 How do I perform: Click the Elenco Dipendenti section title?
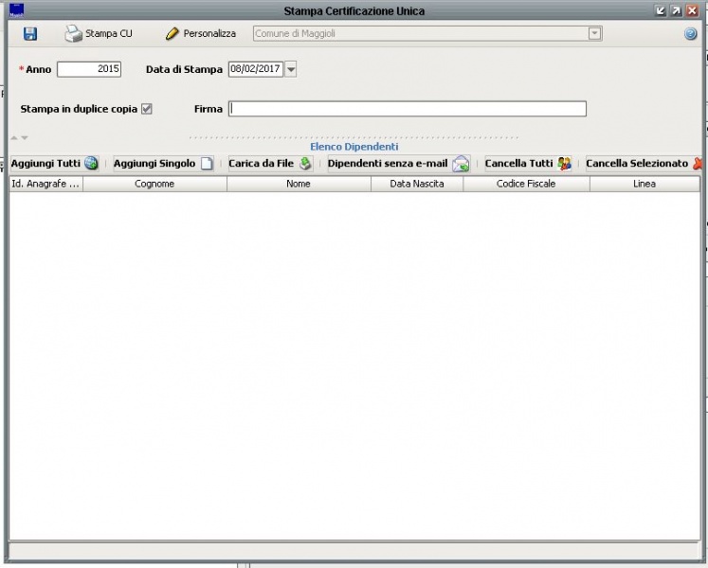pos(354,147)
